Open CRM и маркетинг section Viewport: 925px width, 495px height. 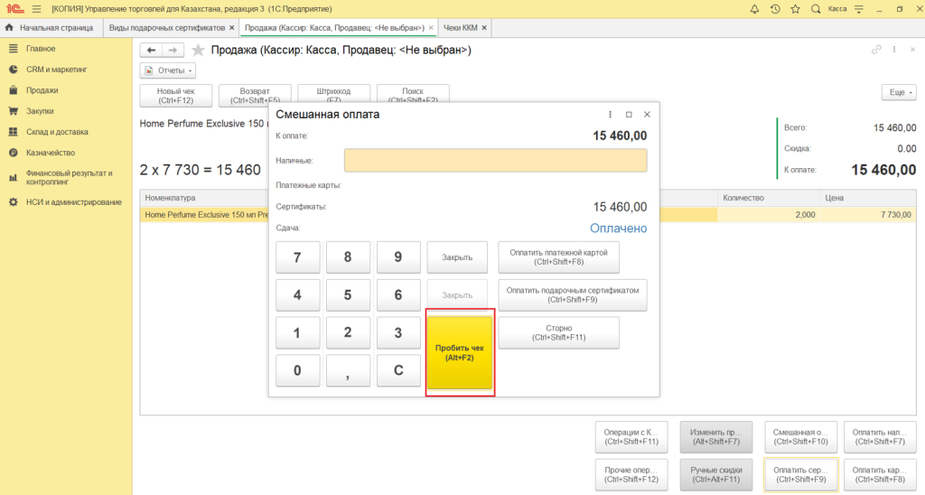56,69
